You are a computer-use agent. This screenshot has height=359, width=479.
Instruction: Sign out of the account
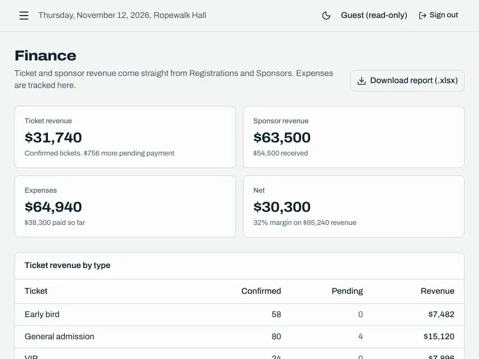tap(438, 16)
